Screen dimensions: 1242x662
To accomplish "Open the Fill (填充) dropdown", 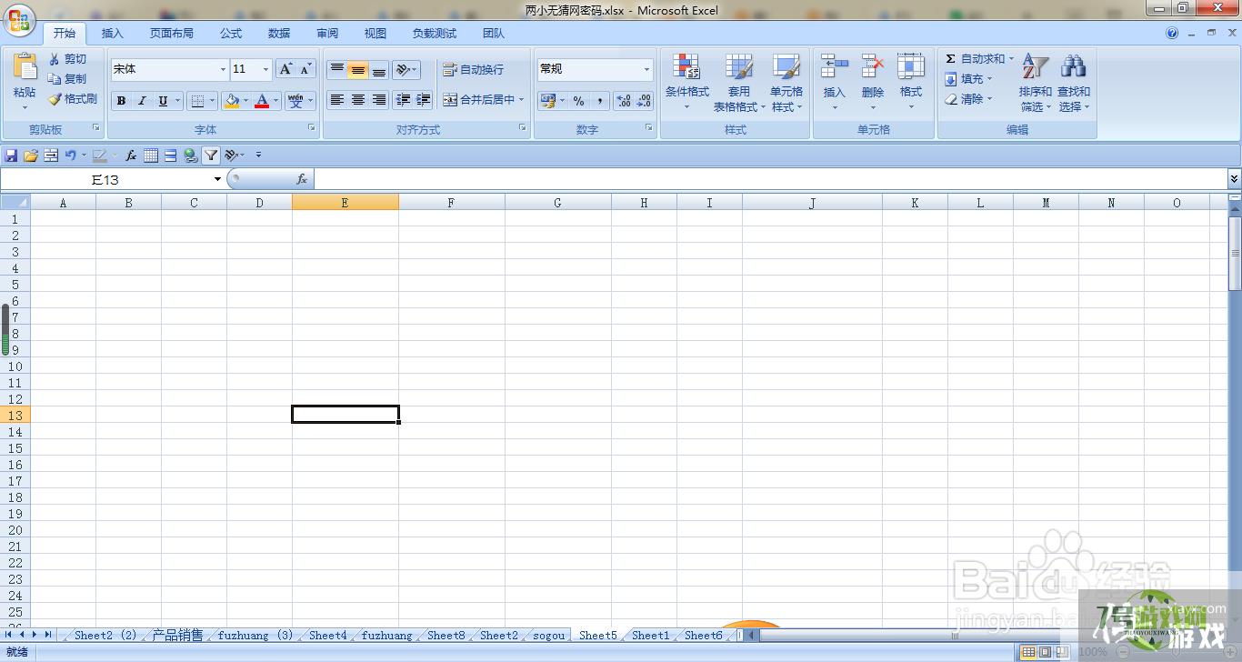I will tap(968, 79).
